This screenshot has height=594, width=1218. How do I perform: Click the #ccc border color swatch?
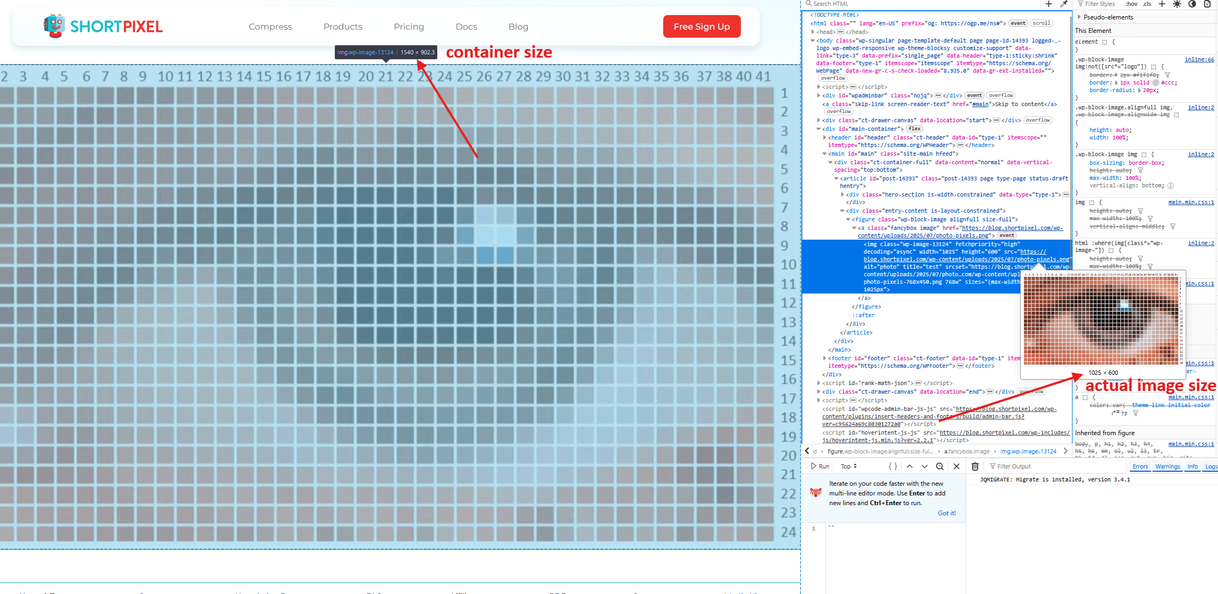click(x=1155, y=83)
